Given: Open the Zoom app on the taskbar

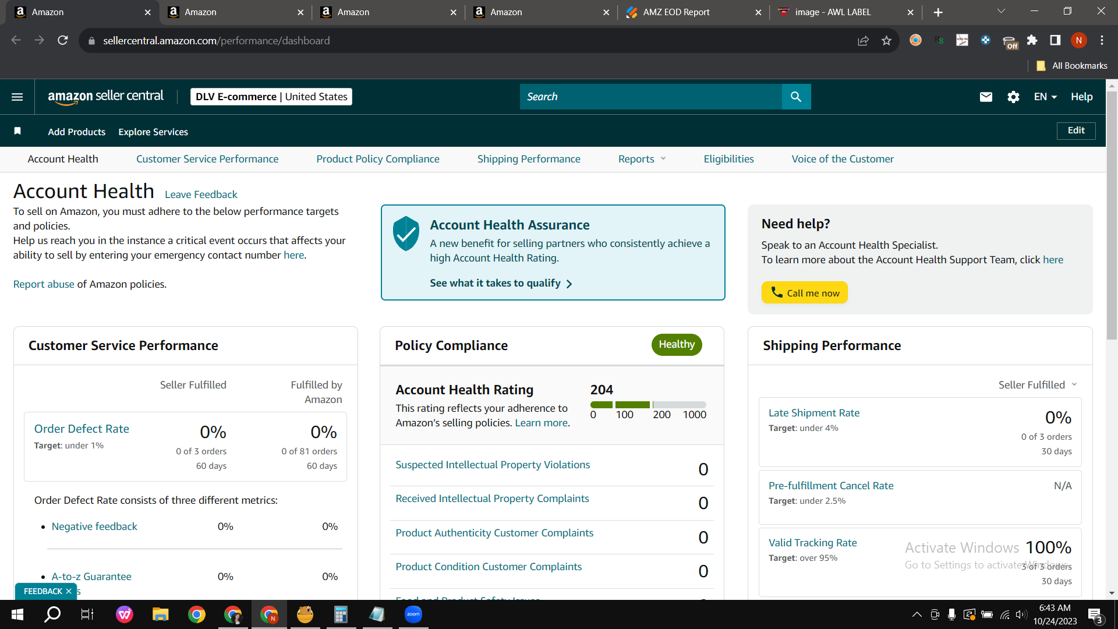Looking at the screenshot, I should pos(413,614).
